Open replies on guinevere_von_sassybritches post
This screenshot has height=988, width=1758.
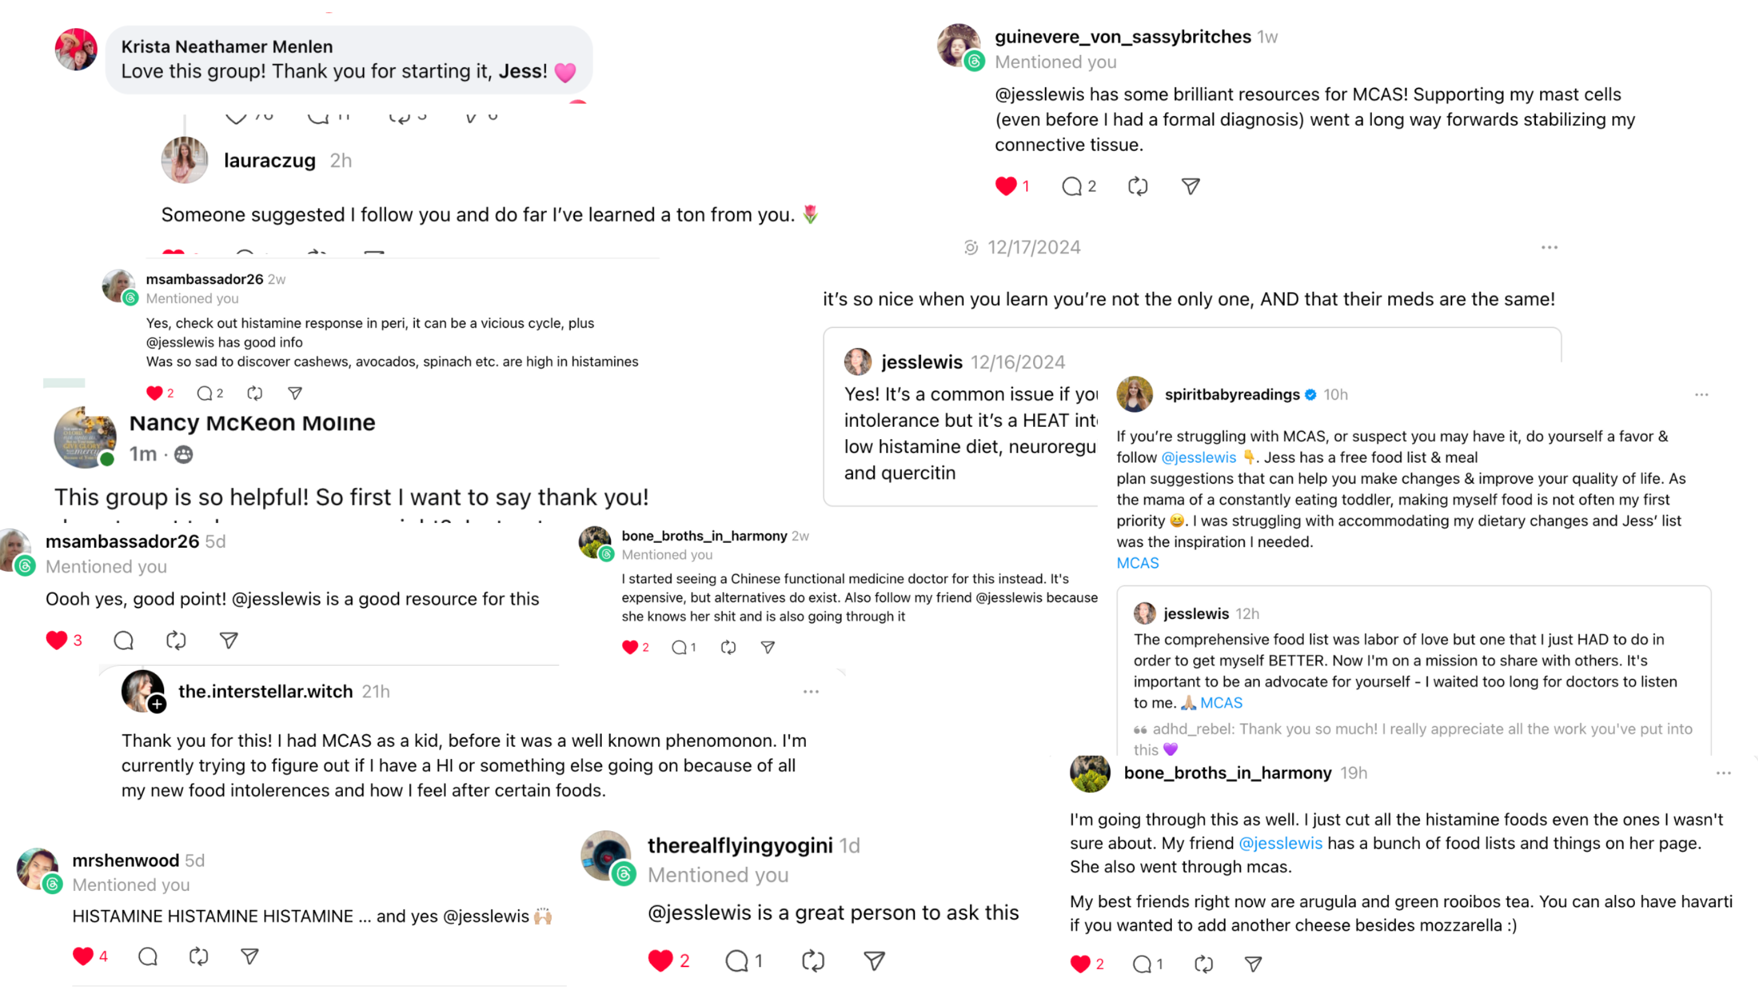coord(1072,186)
